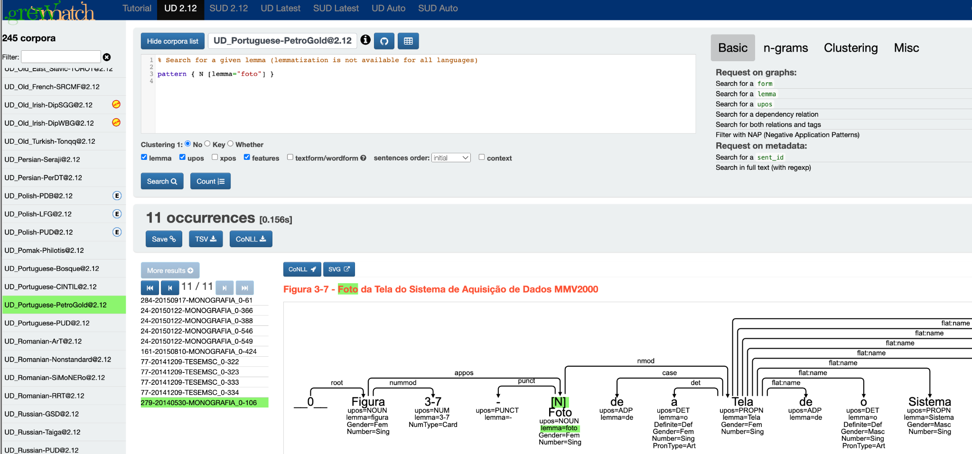The image size is (972, 454).
Task: Go to previous result arrow
Action: coord(169,287)
